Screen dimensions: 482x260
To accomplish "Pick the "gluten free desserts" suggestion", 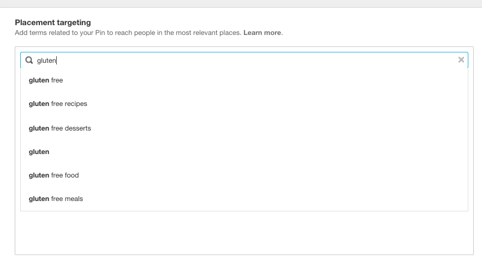I will tap(59, 128).
